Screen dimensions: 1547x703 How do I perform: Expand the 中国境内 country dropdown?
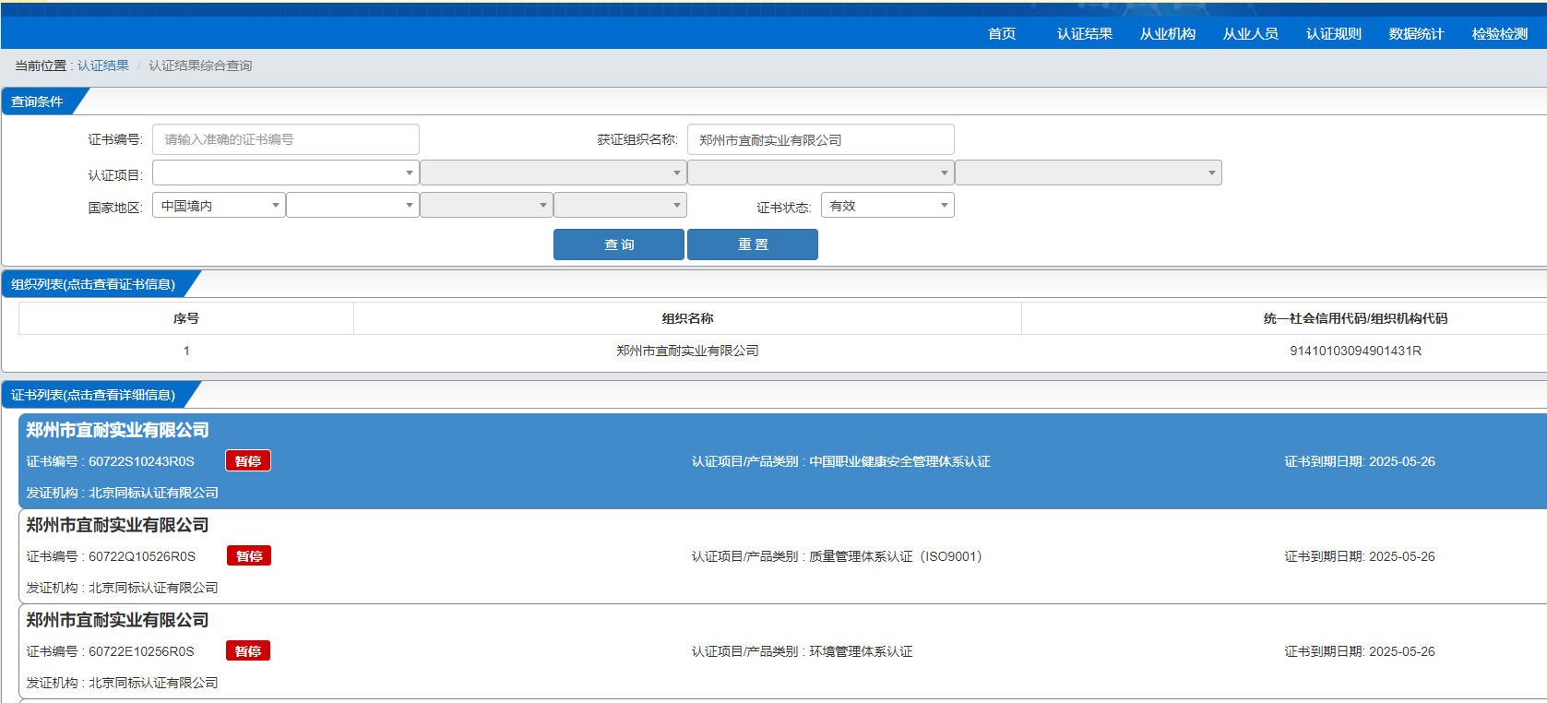pos(219,205)
